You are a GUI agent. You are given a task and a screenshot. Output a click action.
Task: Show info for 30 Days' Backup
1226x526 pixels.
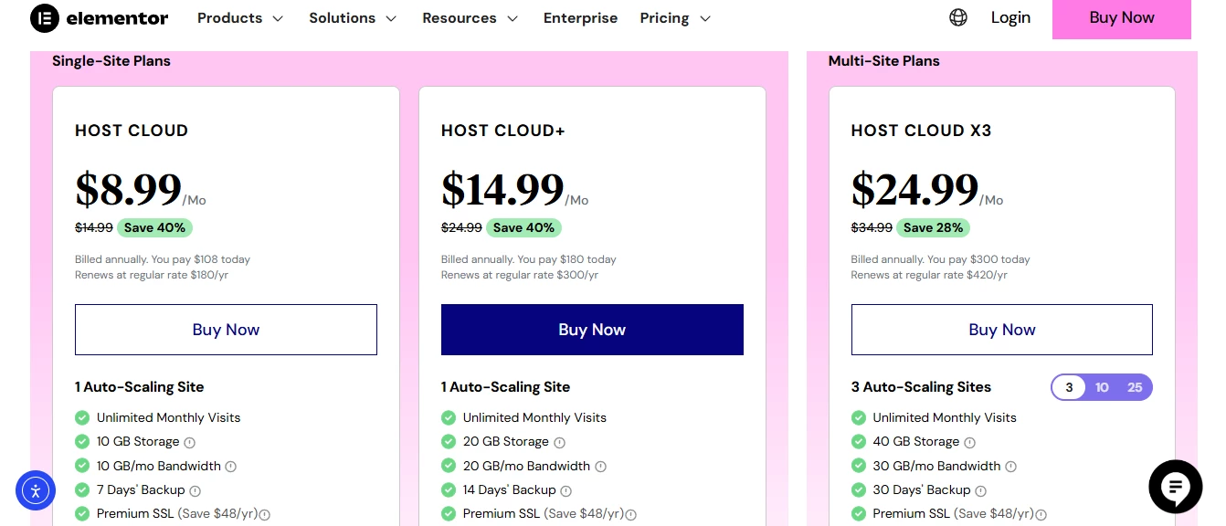pyautogui.click(x=981, y=491)
